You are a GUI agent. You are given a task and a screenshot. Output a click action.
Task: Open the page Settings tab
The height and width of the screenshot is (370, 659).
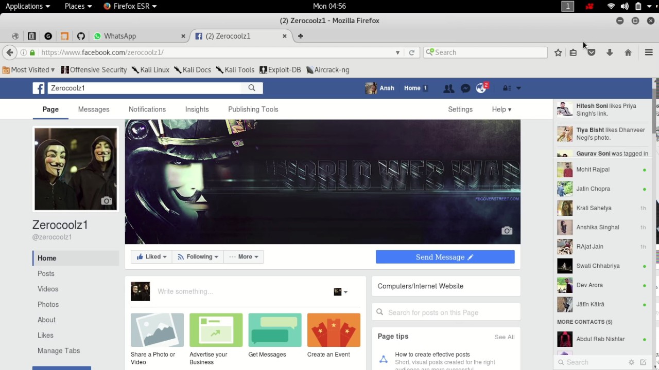point(460,109)
